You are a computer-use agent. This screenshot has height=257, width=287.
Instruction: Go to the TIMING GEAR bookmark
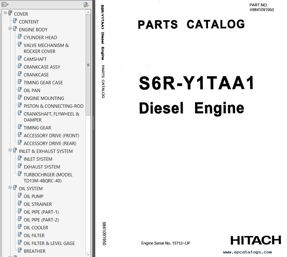pos(37,128)
